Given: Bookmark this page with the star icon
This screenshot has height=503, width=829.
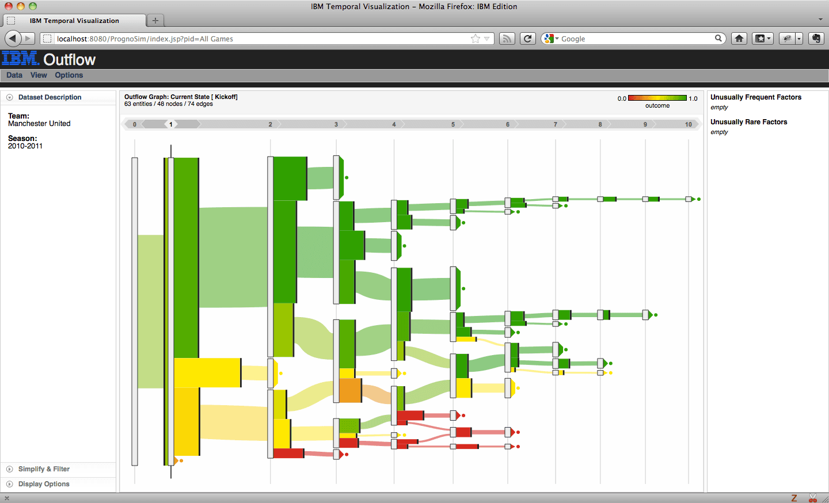Looking at the screenshot, I should point(475,39).
